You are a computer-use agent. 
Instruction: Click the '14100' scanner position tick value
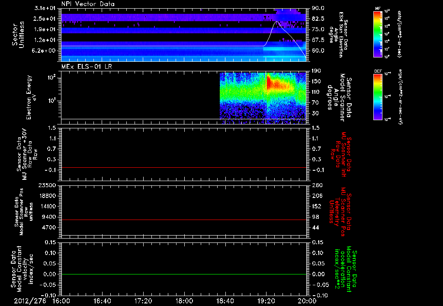click(x=47, y=206)
